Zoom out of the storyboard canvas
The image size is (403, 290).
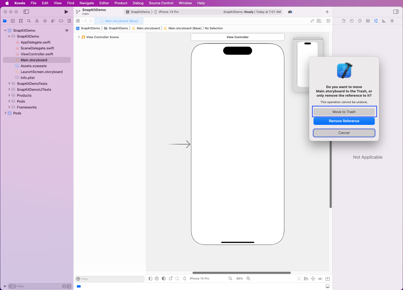pyautogui.click(x=230, y=278)
